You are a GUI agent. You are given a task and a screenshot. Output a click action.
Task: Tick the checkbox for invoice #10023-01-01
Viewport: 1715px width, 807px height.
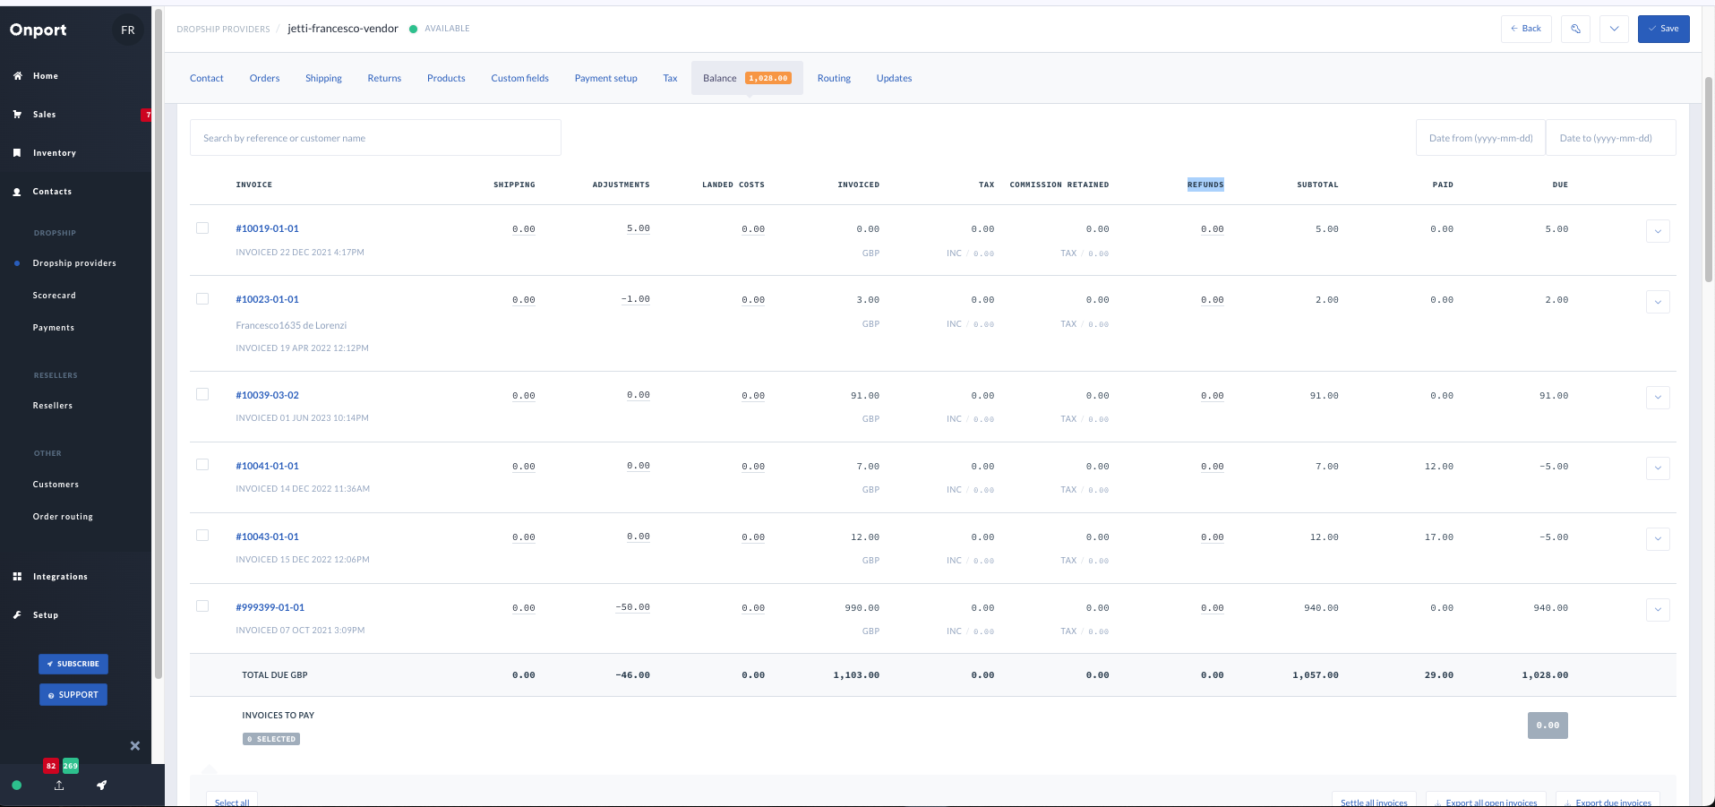click(x=202, y=299)
